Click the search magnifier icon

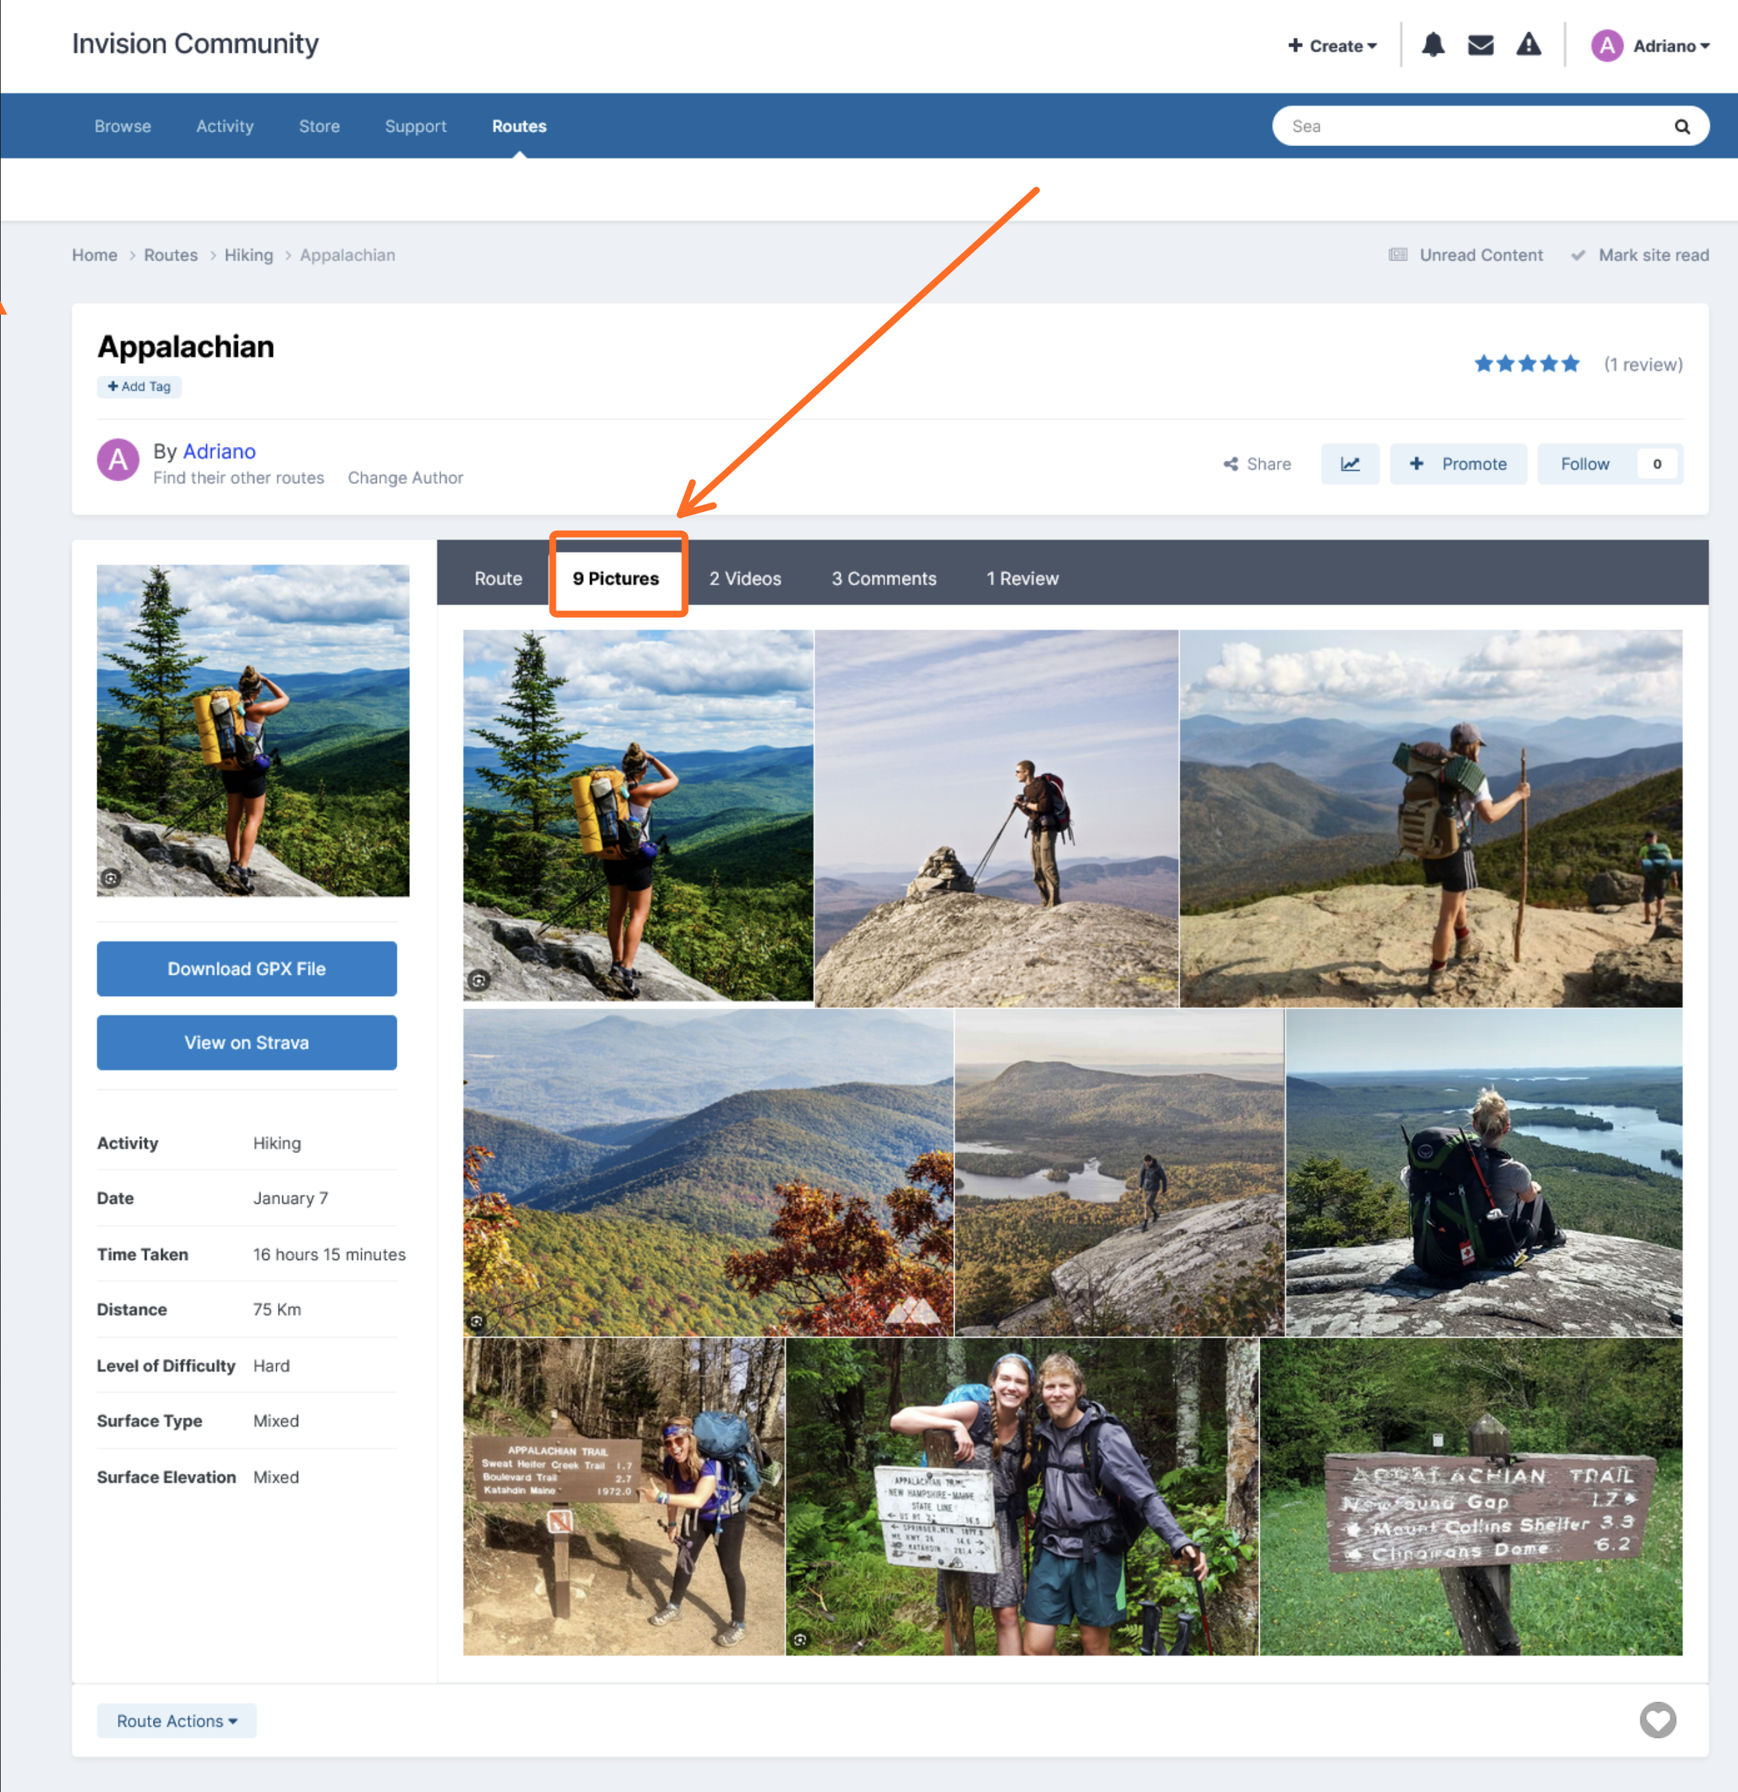(x=1681, y=126)
